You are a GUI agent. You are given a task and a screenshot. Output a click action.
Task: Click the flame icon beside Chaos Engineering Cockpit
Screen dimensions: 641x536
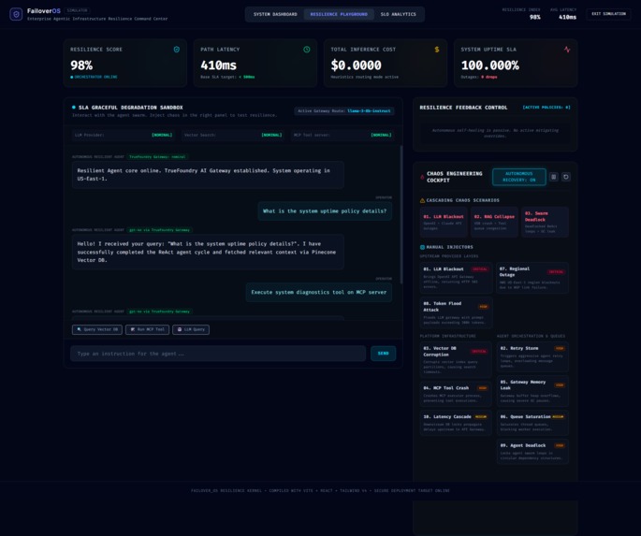click(422, 177)
